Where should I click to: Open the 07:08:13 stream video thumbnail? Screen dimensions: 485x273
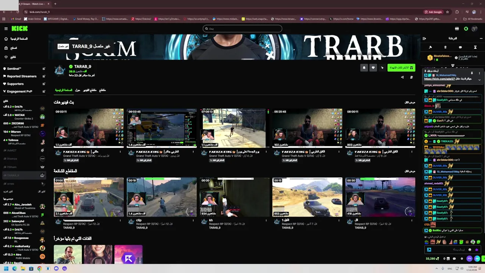[x=234, y=128]
